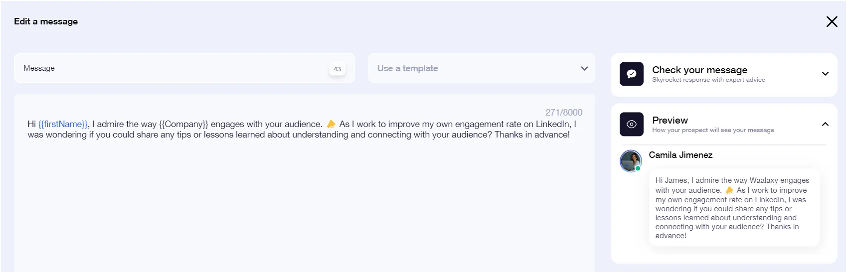Collapse the Preview panel chevron

click(x=825, y=124)
